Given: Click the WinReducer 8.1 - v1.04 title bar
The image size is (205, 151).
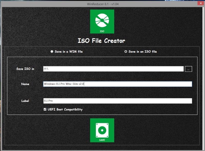Looking at the screenshot, I should [103, 4].
